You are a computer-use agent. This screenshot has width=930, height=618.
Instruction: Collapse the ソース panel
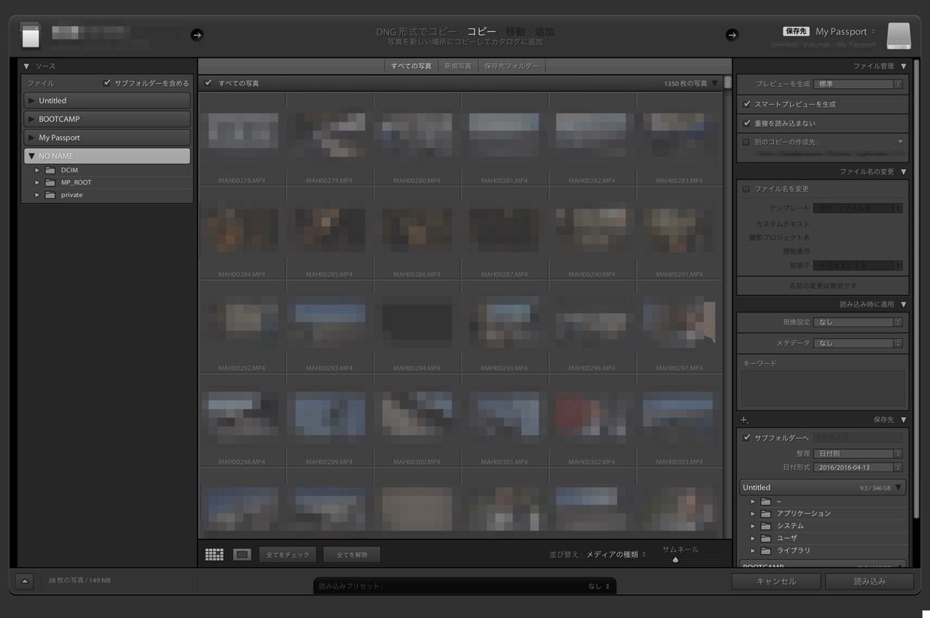pos(27,66)
